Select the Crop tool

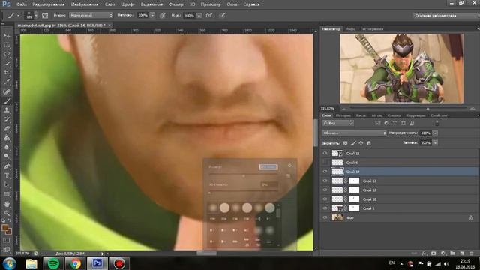7,73
